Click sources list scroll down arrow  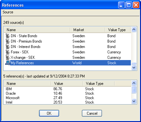coord(134,67)
